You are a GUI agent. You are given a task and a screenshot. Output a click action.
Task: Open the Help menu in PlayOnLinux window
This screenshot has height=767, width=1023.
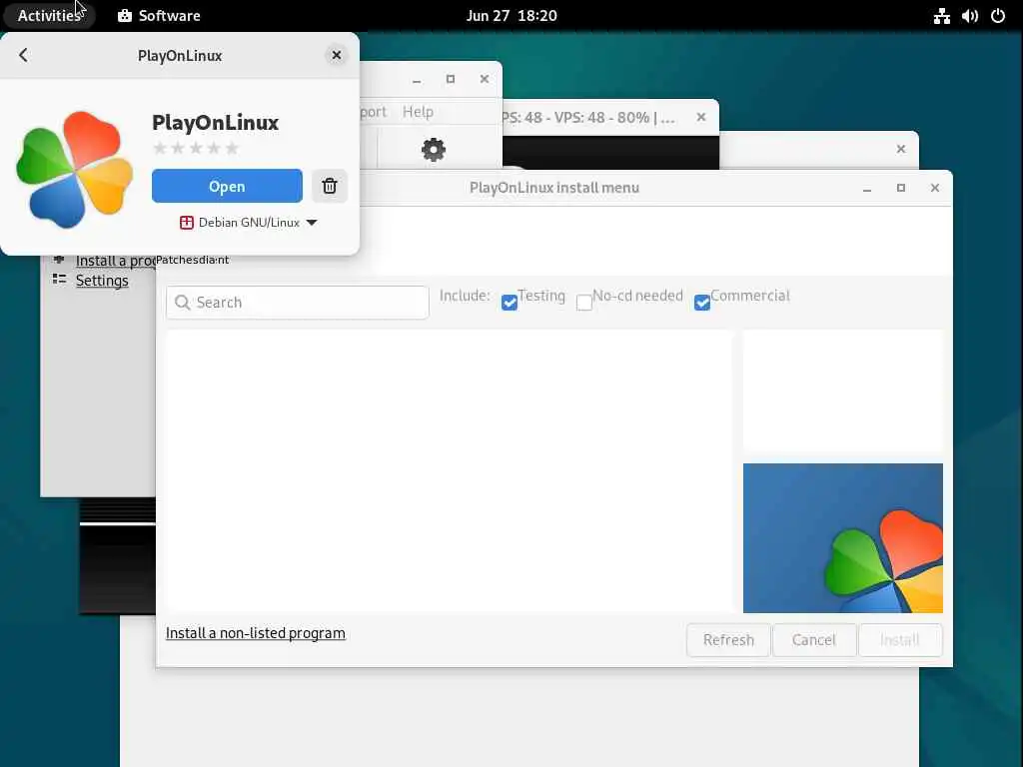tap(418, 112)
